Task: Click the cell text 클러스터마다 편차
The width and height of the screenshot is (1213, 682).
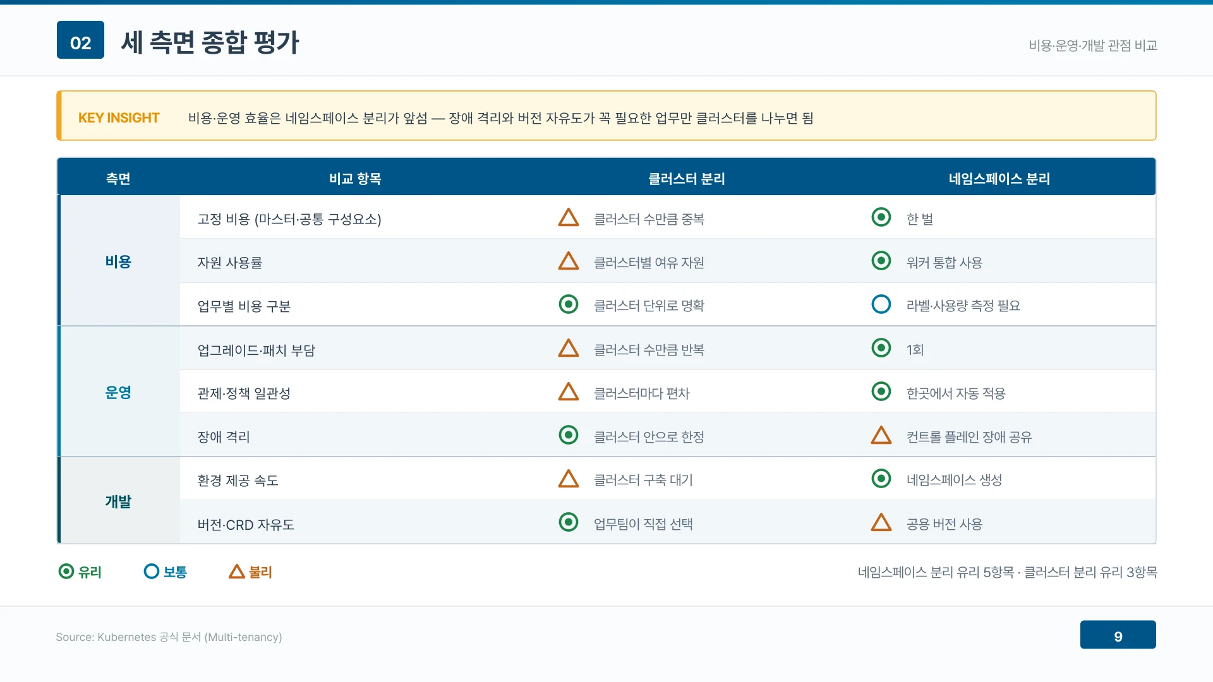Action: [642, 393]
